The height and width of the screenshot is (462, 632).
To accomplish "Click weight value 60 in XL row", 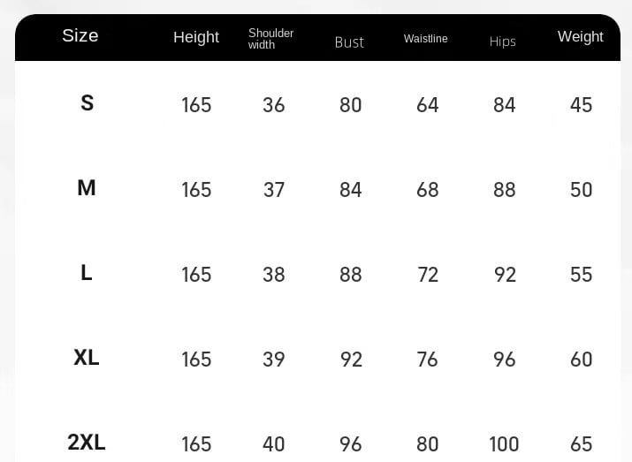I will (582, 360).
